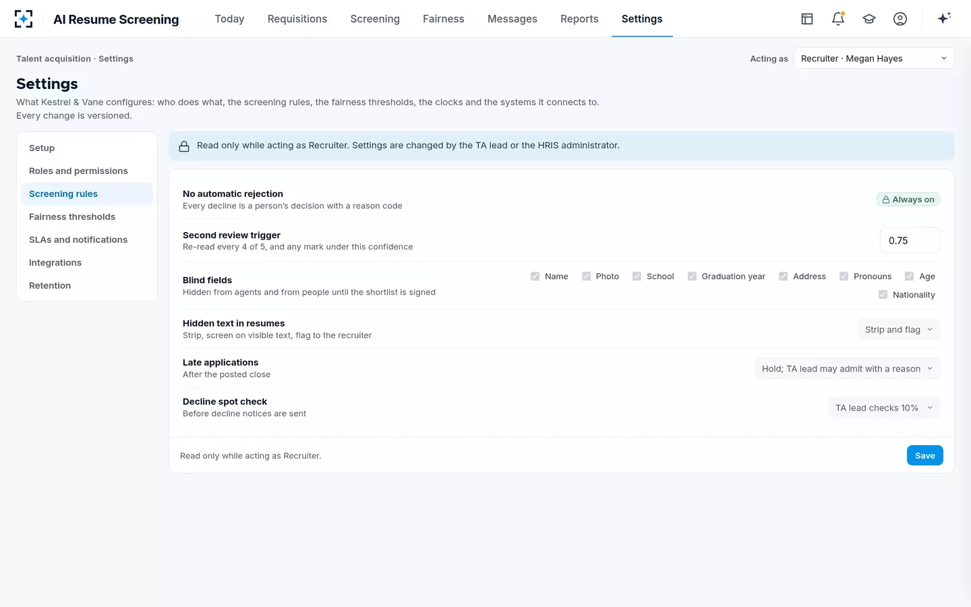Open the notifications bell
971x607 pixels.
pos(838,19)
